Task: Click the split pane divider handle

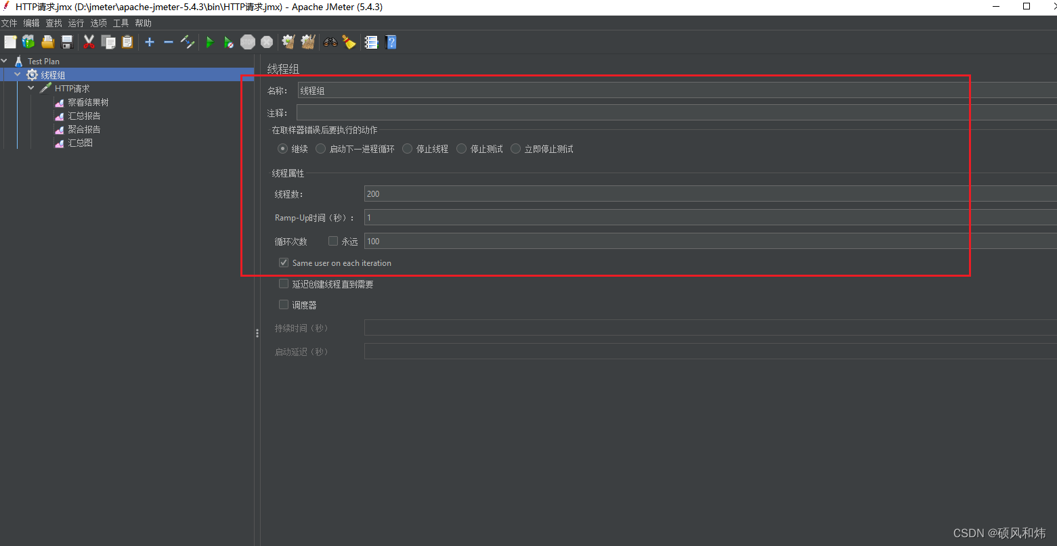Action: point(257,333)
